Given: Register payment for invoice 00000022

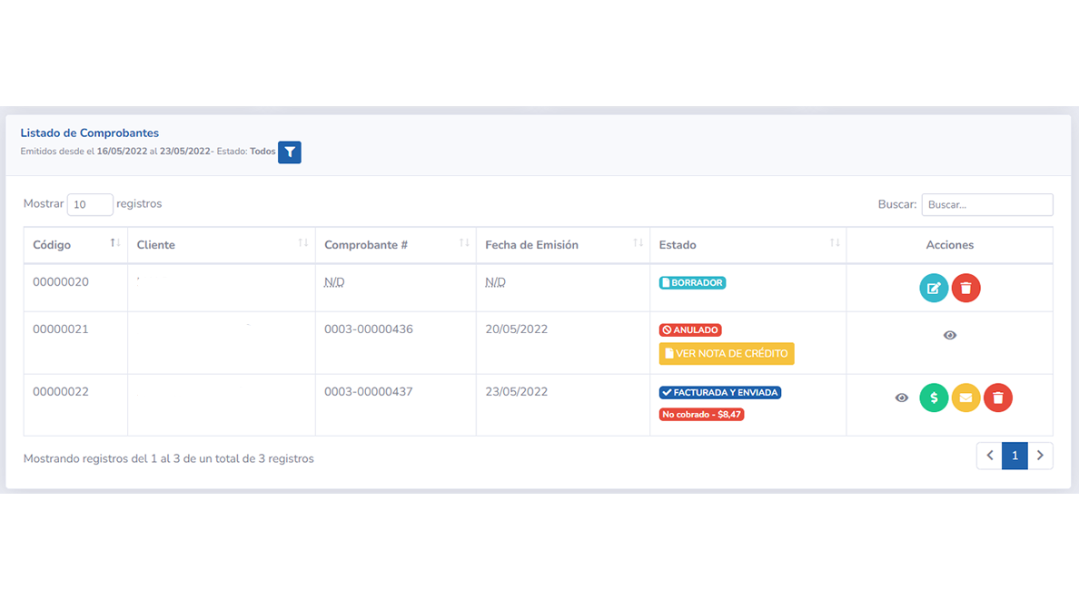Looking at the screenshot, I should [x=934, y=398].
